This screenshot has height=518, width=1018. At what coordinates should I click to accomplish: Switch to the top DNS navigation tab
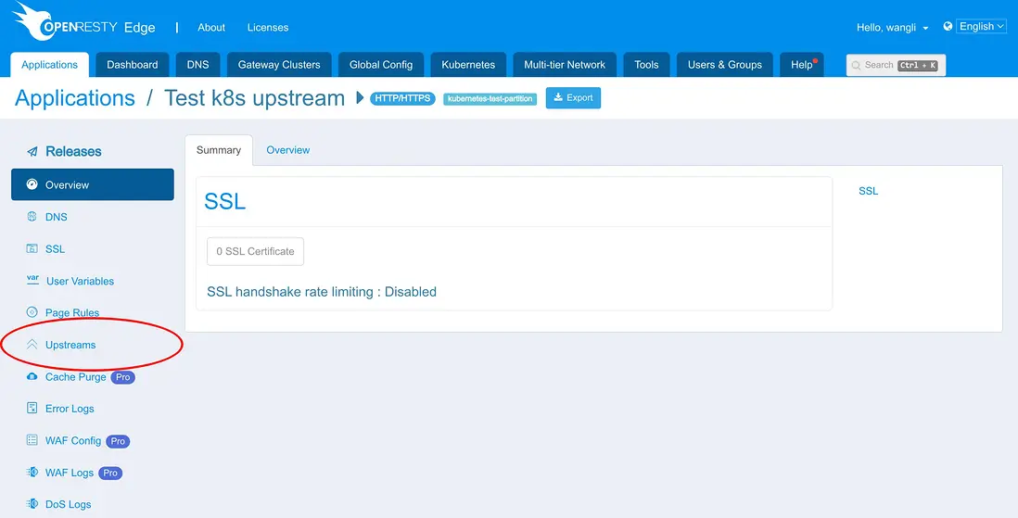click(x=198, y=65)
